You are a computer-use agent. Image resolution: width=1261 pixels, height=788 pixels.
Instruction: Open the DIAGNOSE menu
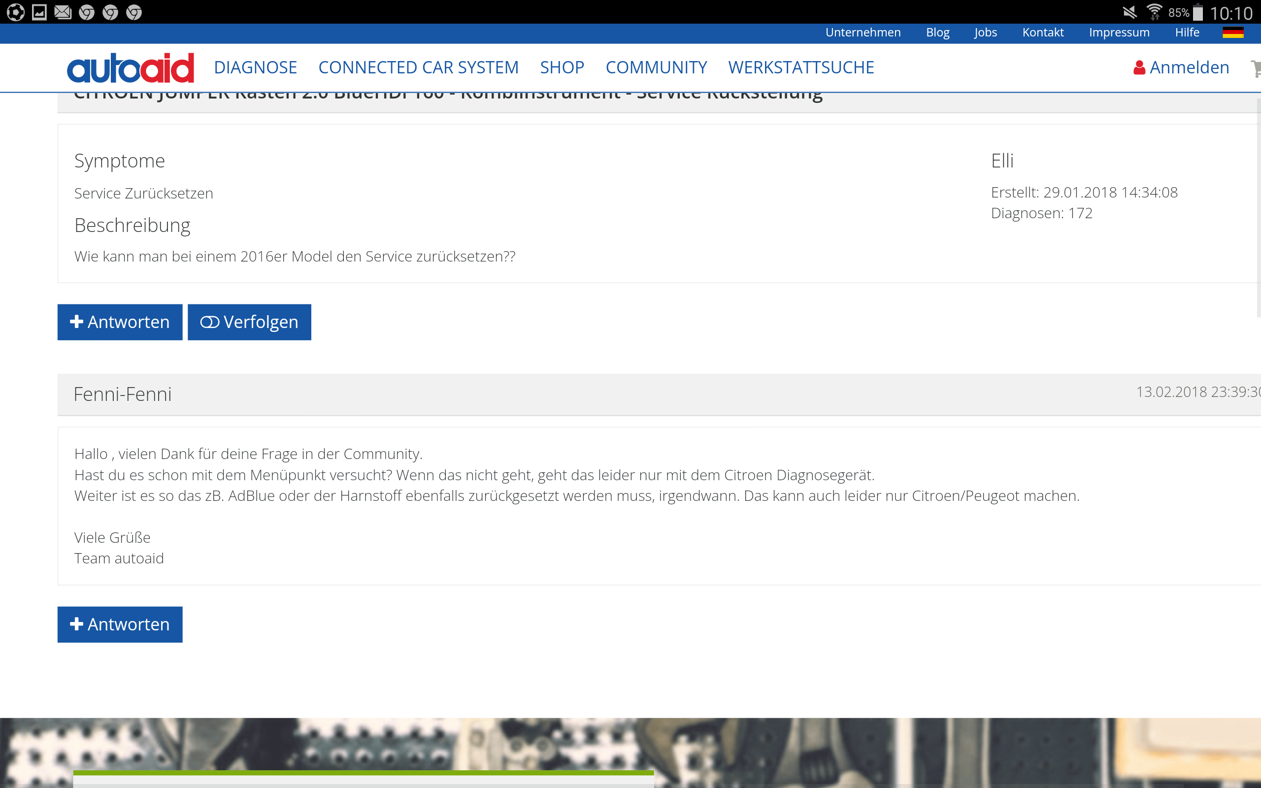tap(255, 68)
